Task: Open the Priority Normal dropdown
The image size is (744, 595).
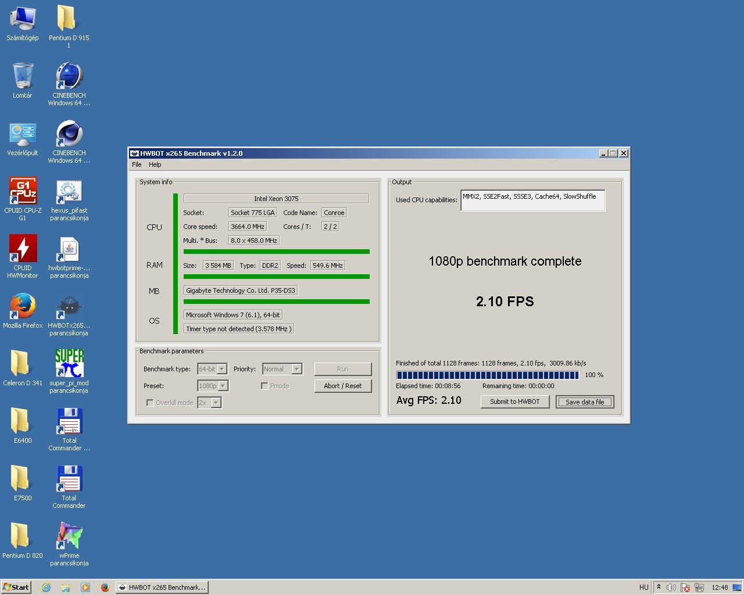Action: 282,369
